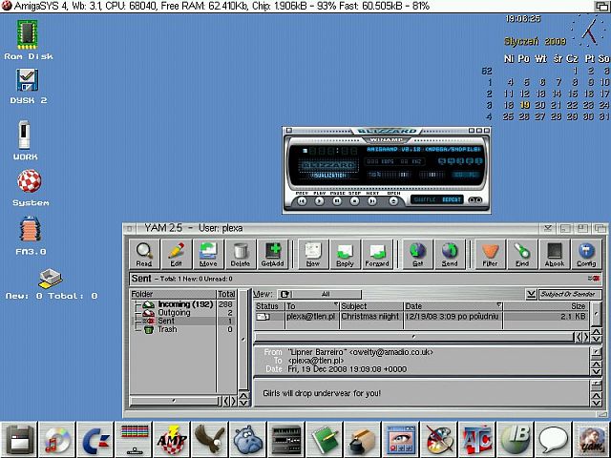Apply the Filter funnel icon
Image resolution: width=611 pixels, height=458 pixels.
coord(490,254)
